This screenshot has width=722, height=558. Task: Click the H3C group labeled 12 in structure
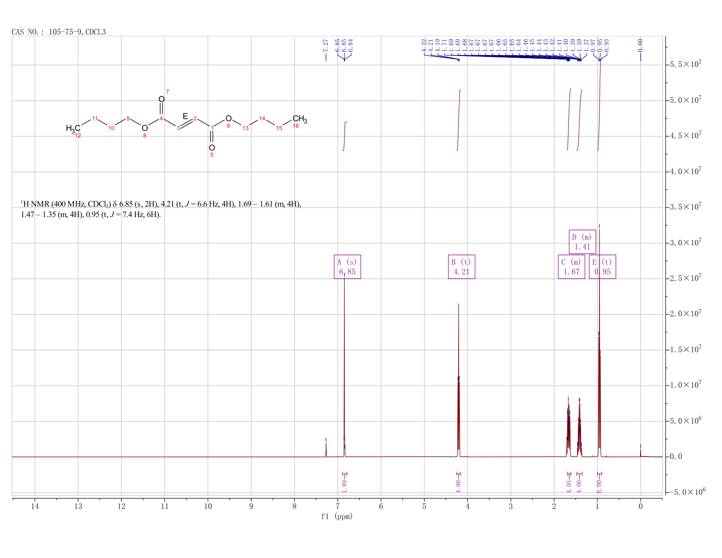click(x=73, y=129)
